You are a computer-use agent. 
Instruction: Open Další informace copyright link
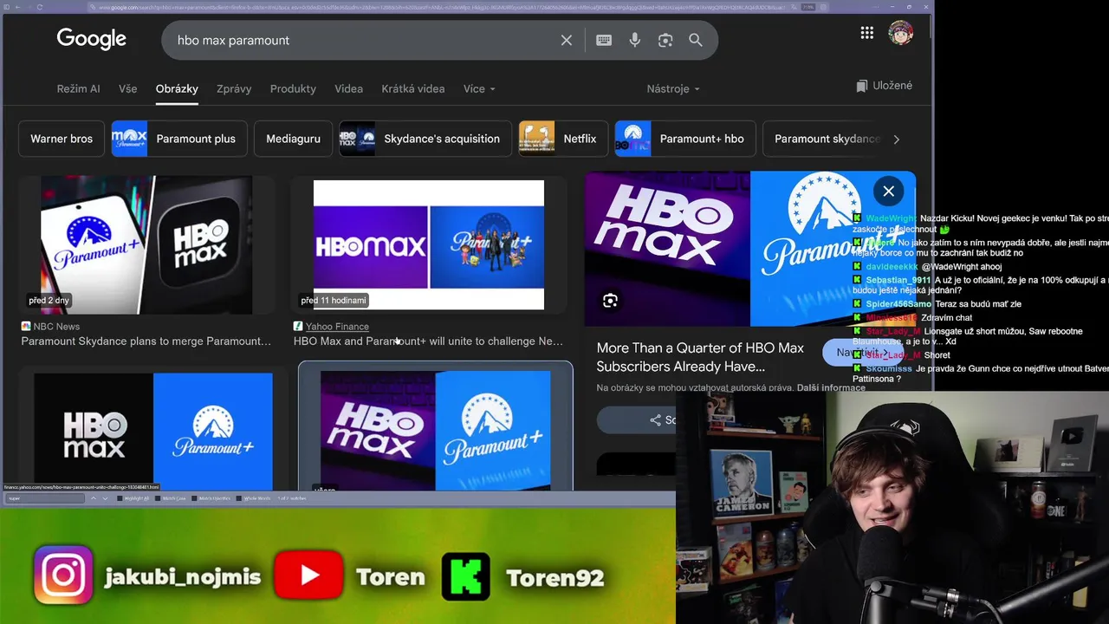(831, 387)
